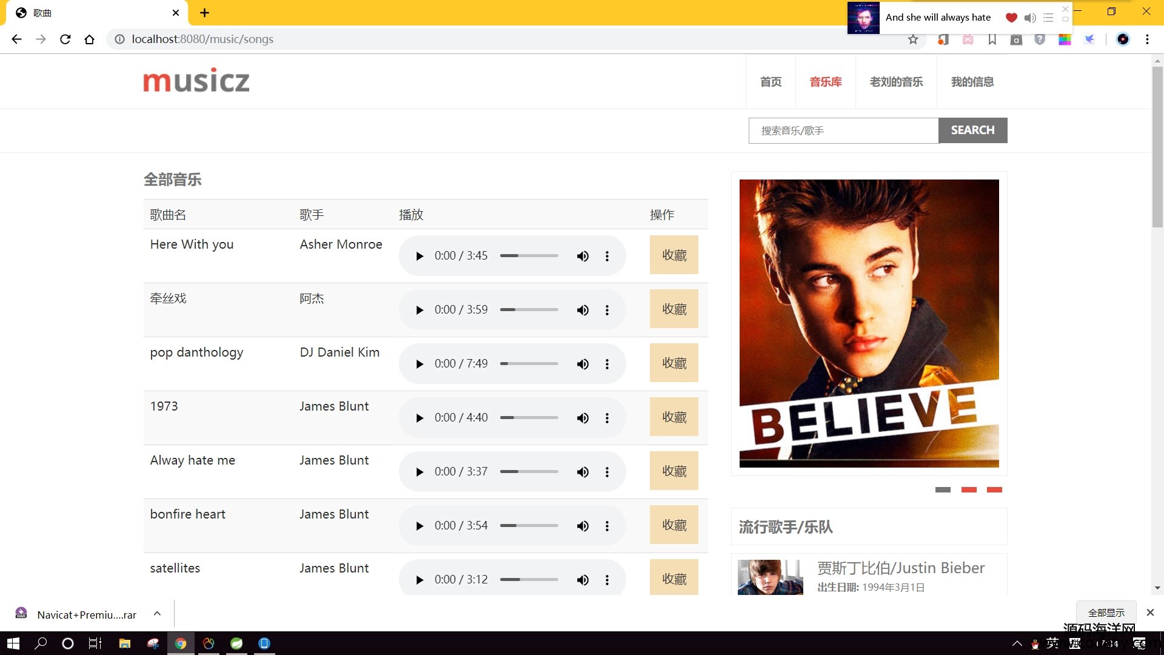The width and height of the screenshot is (1164, 655).
Task: Bookmark this page with the star icon
Action: pyautogui.click(x=913, y=39)
